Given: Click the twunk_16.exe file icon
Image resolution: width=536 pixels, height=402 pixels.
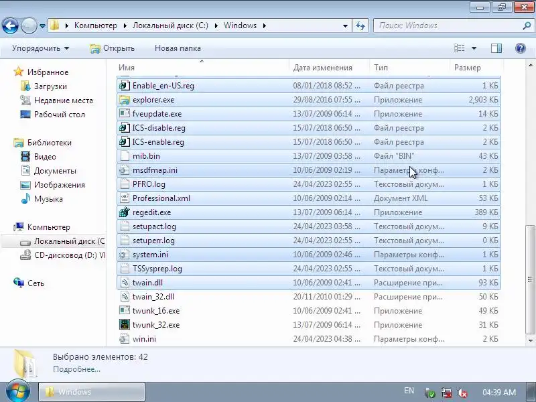Looking at the screenshot, I should click(x=125, y=311).
